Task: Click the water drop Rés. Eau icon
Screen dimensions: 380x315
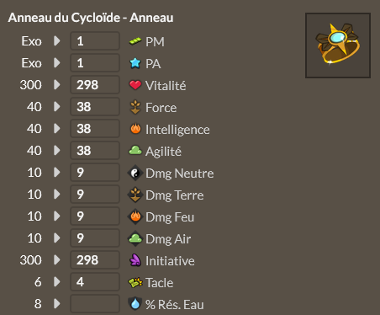Action: [135, 304]
